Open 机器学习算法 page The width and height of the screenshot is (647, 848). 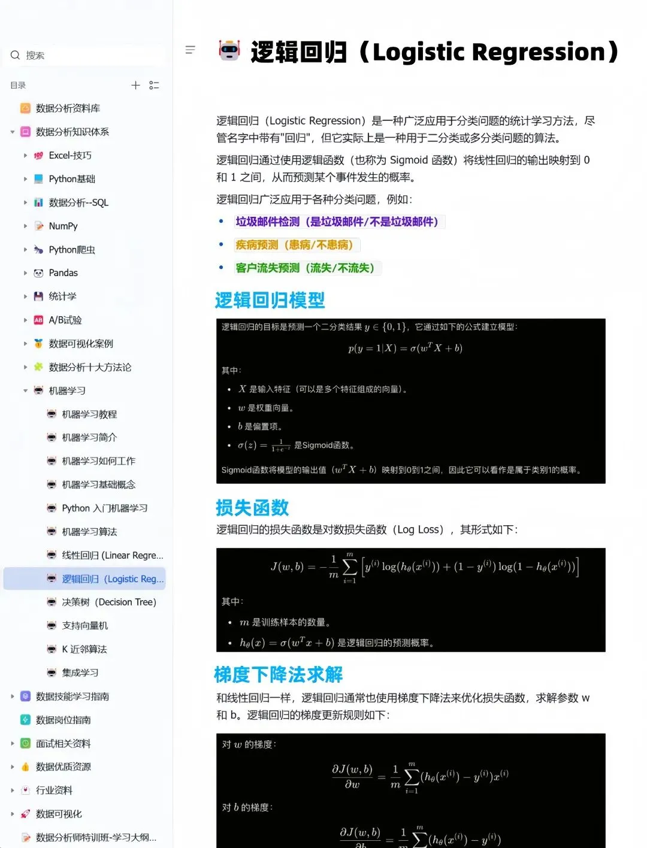(x=89, y=531)
